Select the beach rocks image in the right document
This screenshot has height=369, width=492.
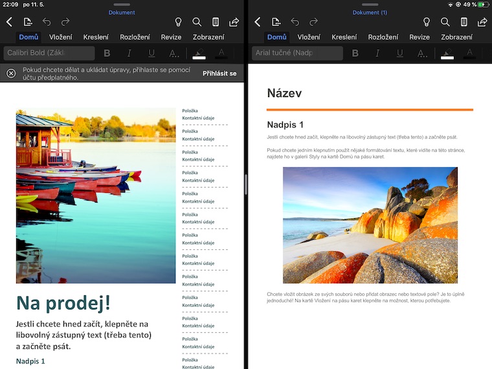[370, 225]
